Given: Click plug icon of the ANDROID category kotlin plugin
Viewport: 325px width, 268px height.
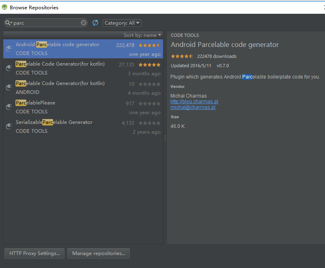Looking at the screenshot, I should coord(9,87).
